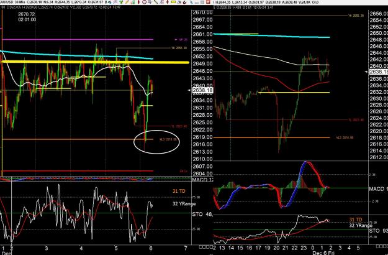388x255 pixels.
Task: Select the diagonal trend line tool
Action: click(156, 2)
